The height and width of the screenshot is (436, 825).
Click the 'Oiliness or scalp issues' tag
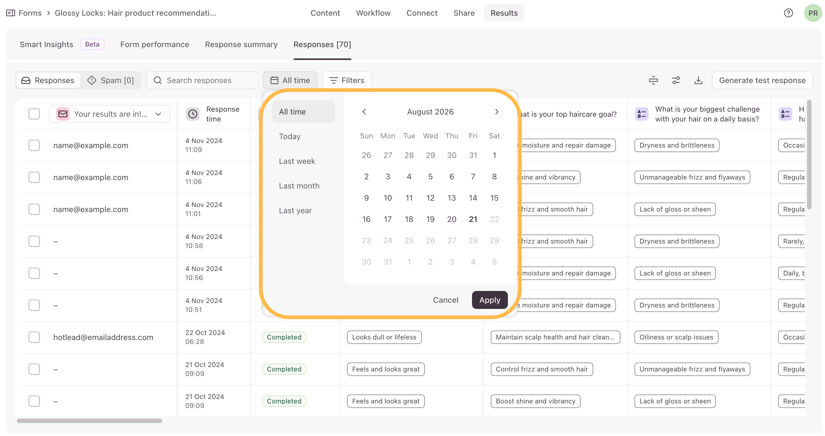coord(676,338)
